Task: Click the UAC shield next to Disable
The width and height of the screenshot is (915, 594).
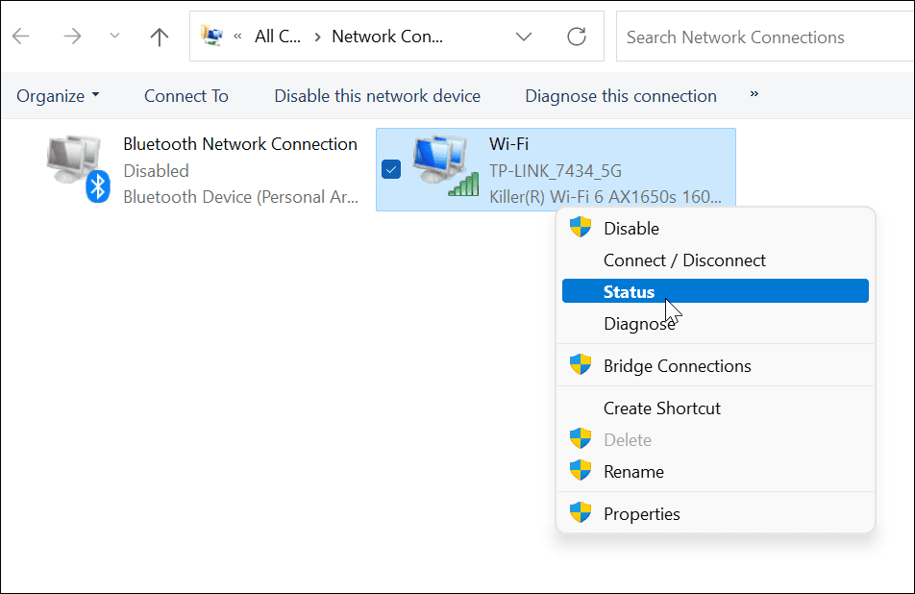Action: tap(581, 228)
